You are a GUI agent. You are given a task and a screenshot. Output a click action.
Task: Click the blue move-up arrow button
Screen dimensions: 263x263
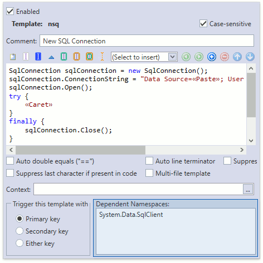coord(237,57)
